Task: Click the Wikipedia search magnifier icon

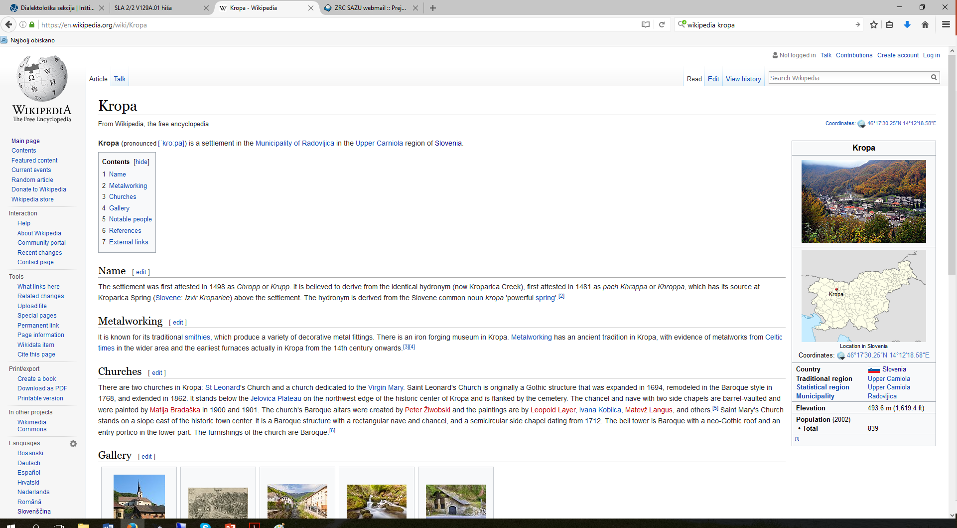Action: point(934,77)
